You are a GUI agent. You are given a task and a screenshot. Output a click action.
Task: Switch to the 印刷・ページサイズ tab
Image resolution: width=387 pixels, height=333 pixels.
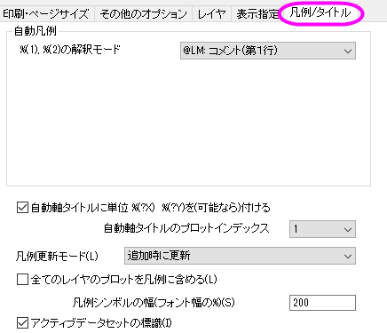click(46, 14)
